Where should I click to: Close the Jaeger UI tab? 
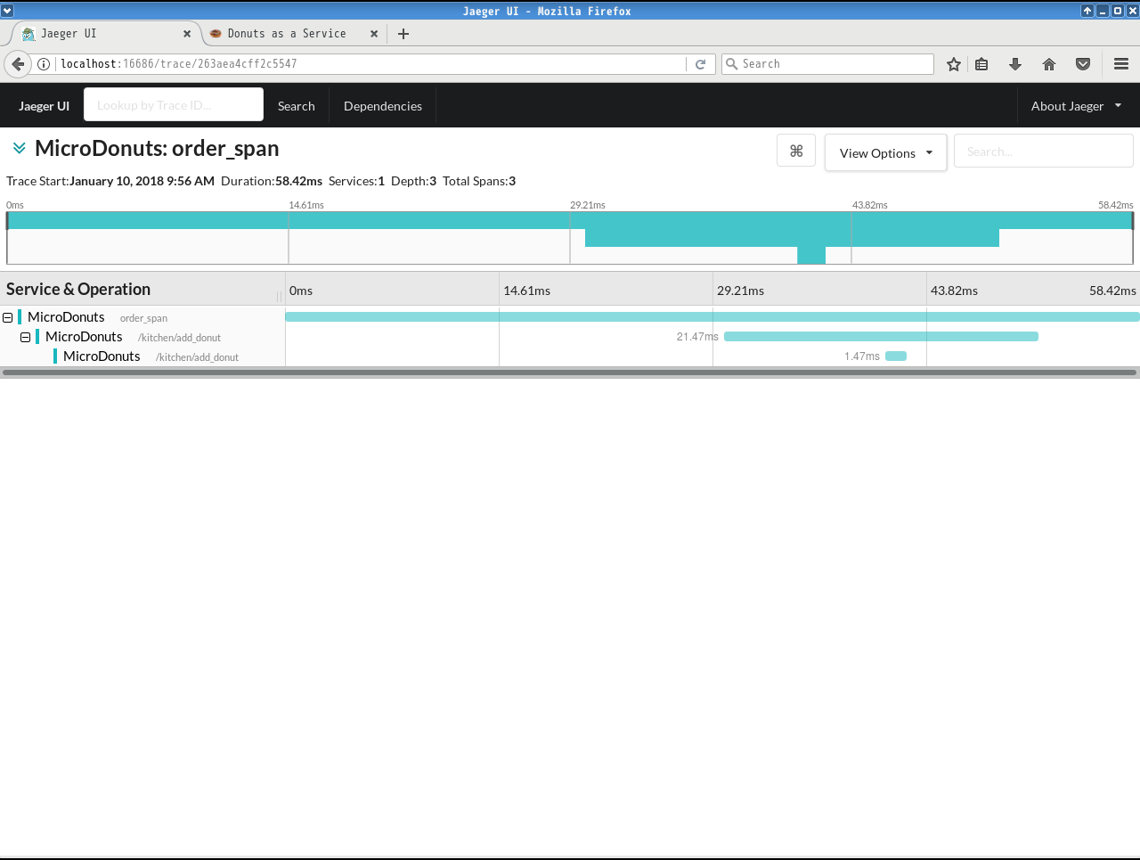pyautogui.click(x=187, y=34)
